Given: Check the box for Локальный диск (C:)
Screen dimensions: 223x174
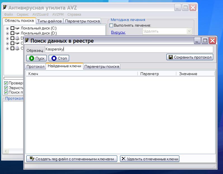Looking at the screenshot, I should click(12, 28).
